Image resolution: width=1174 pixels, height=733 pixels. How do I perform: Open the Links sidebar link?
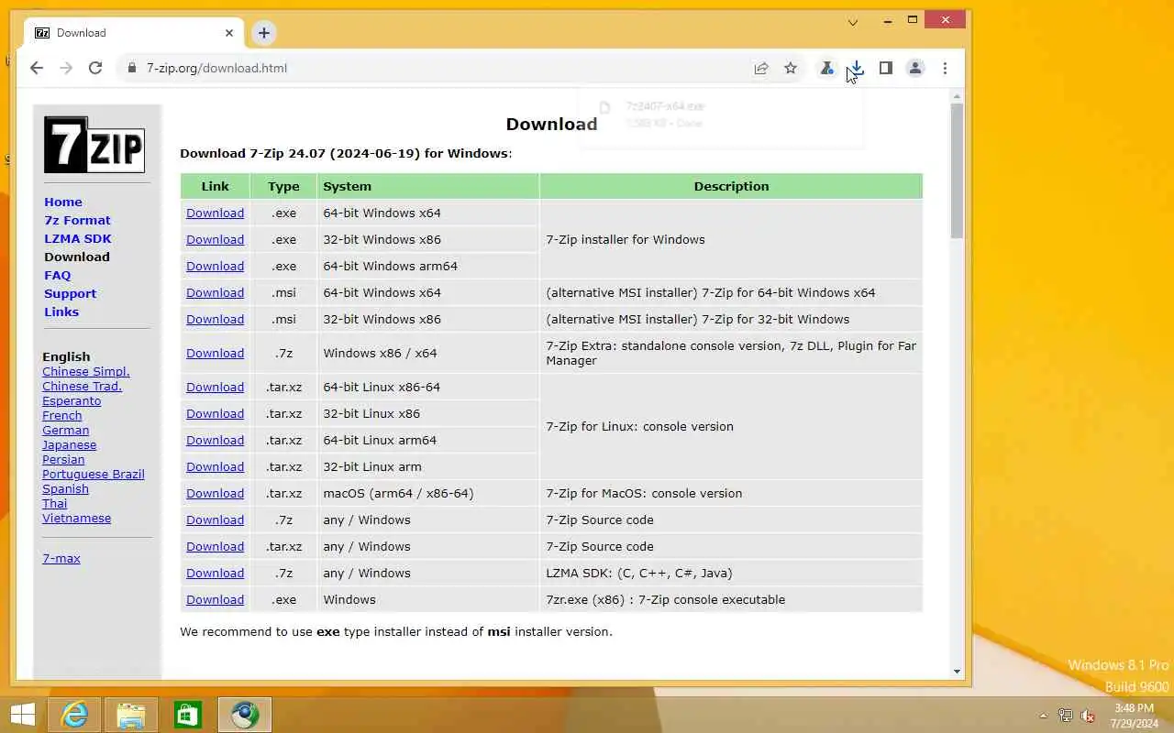(x=61, y=312)
